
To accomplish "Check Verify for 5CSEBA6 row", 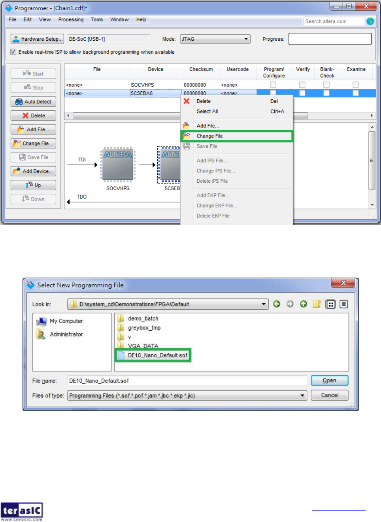I will [302, 93].
